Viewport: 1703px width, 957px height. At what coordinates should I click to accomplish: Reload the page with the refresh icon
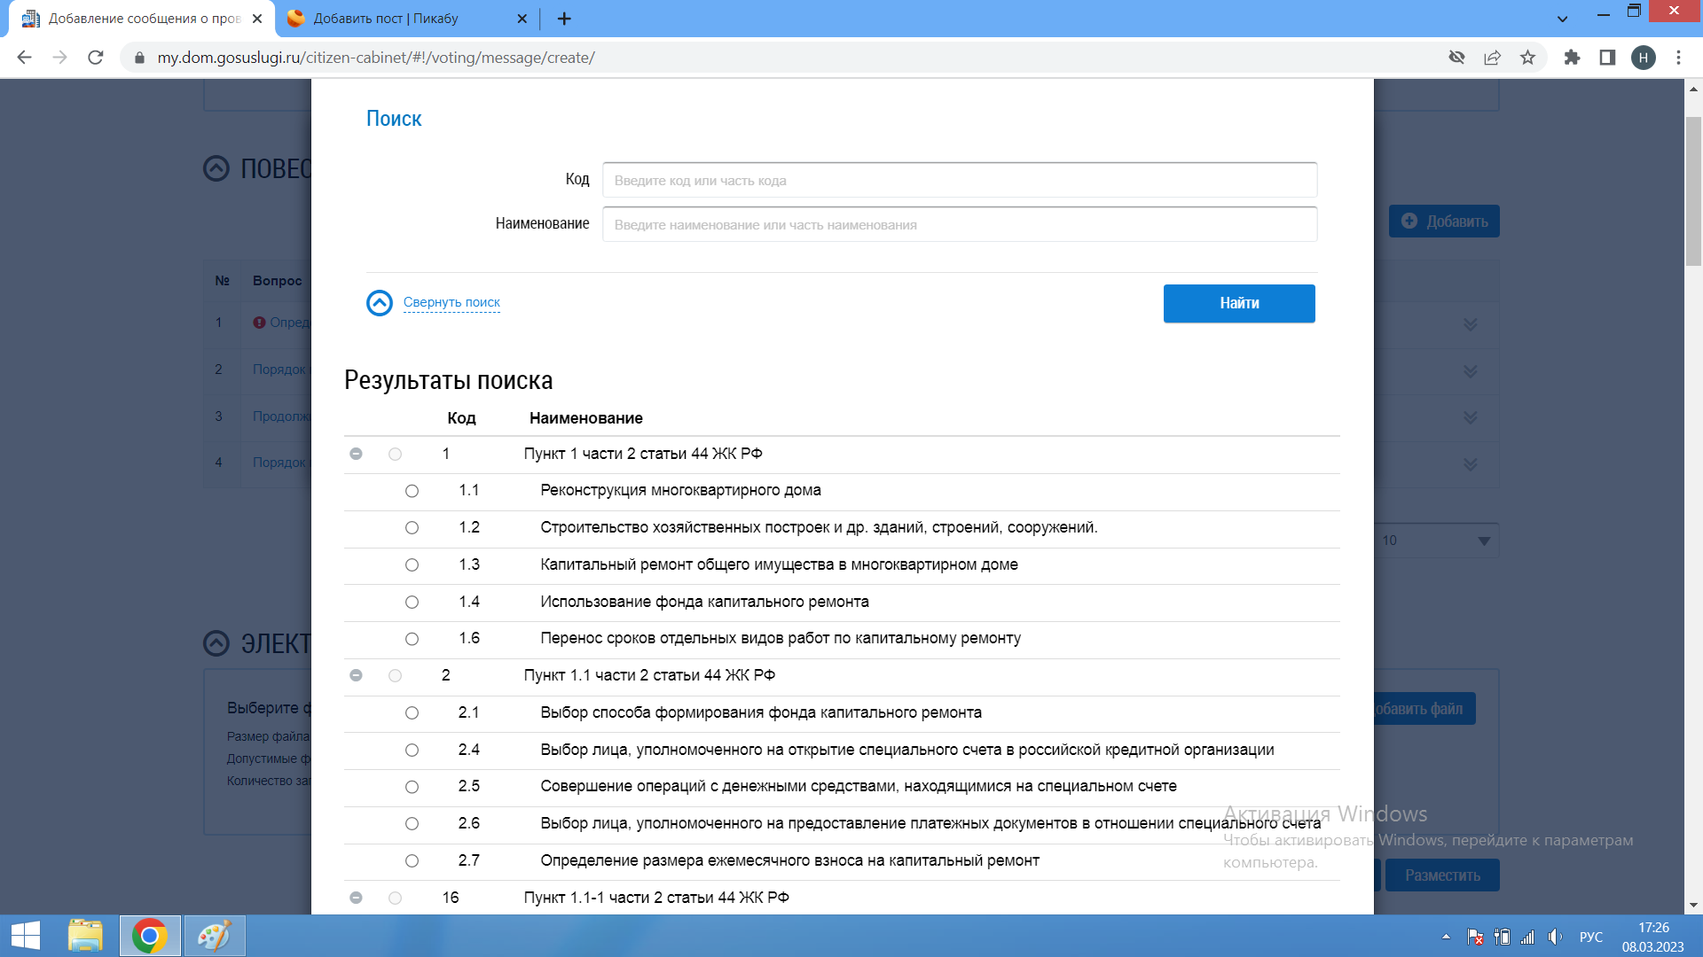[x=96, y=58]
